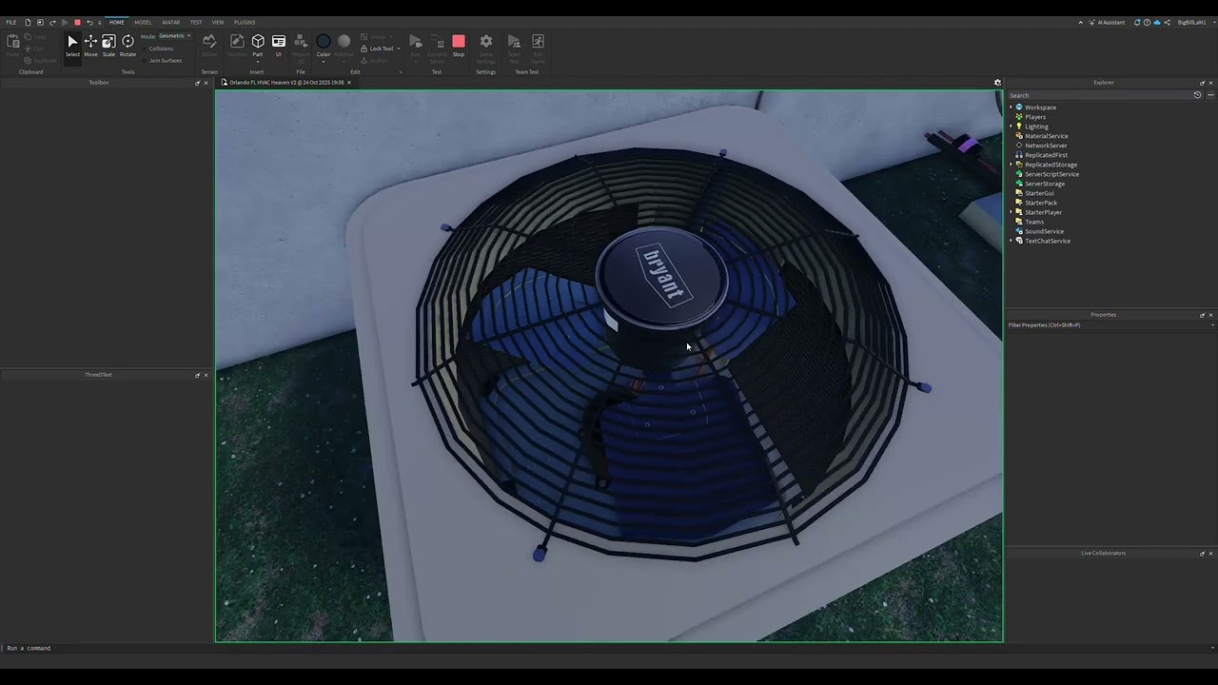Switch to the HOME ribbon tab

click(x=116, y=22)
